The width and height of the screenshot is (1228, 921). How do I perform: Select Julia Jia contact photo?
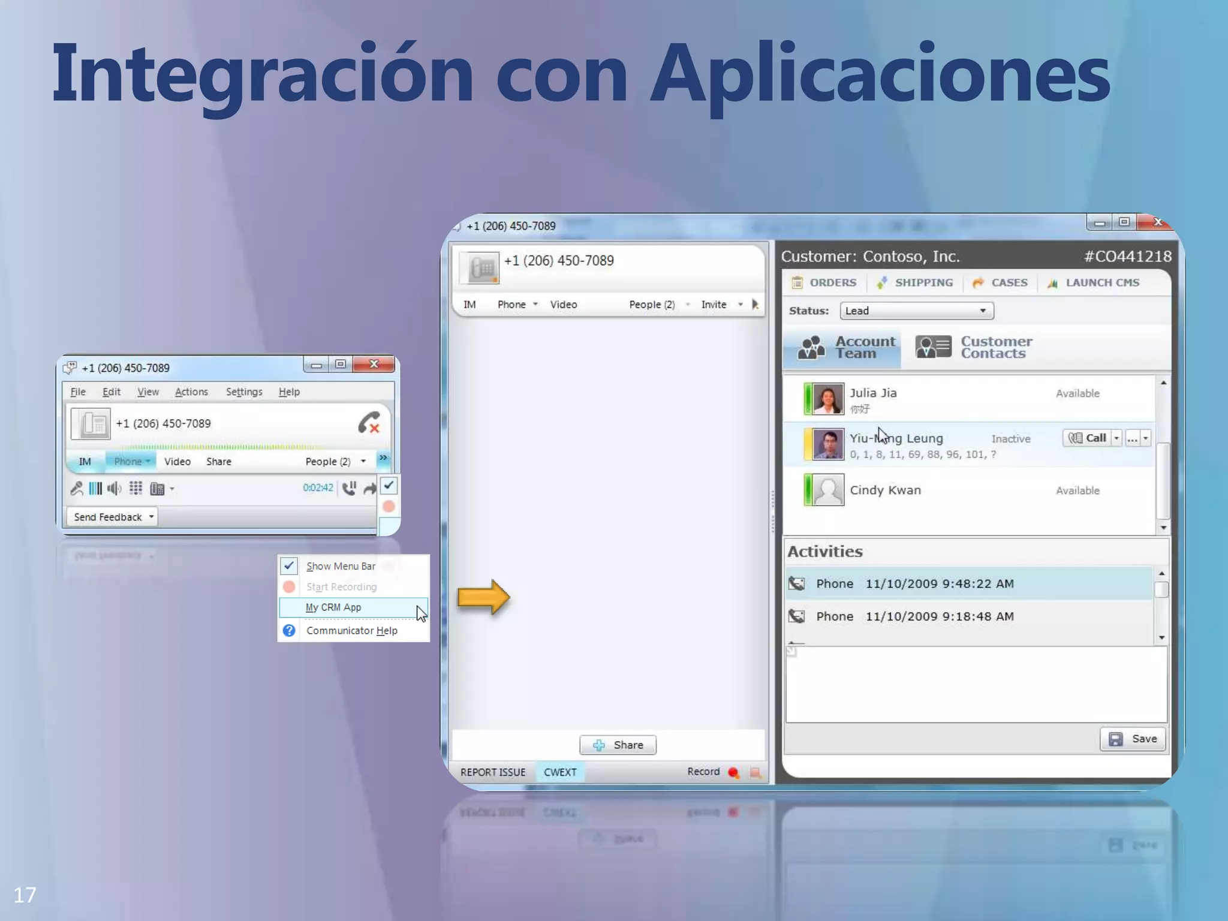(x=827, y=399)
